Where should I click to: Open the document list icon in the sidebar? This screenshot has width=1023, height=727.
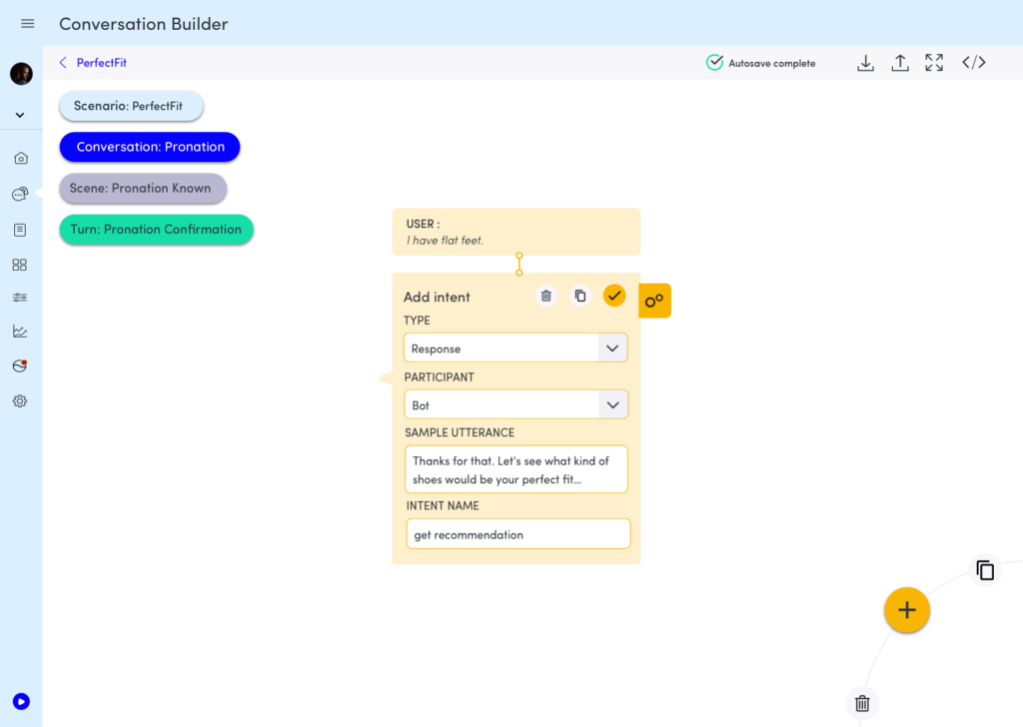[x=20, y=230]
